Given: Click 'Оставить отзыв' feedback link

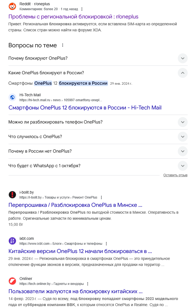Looking at the screenshot, I should [175, 175].
